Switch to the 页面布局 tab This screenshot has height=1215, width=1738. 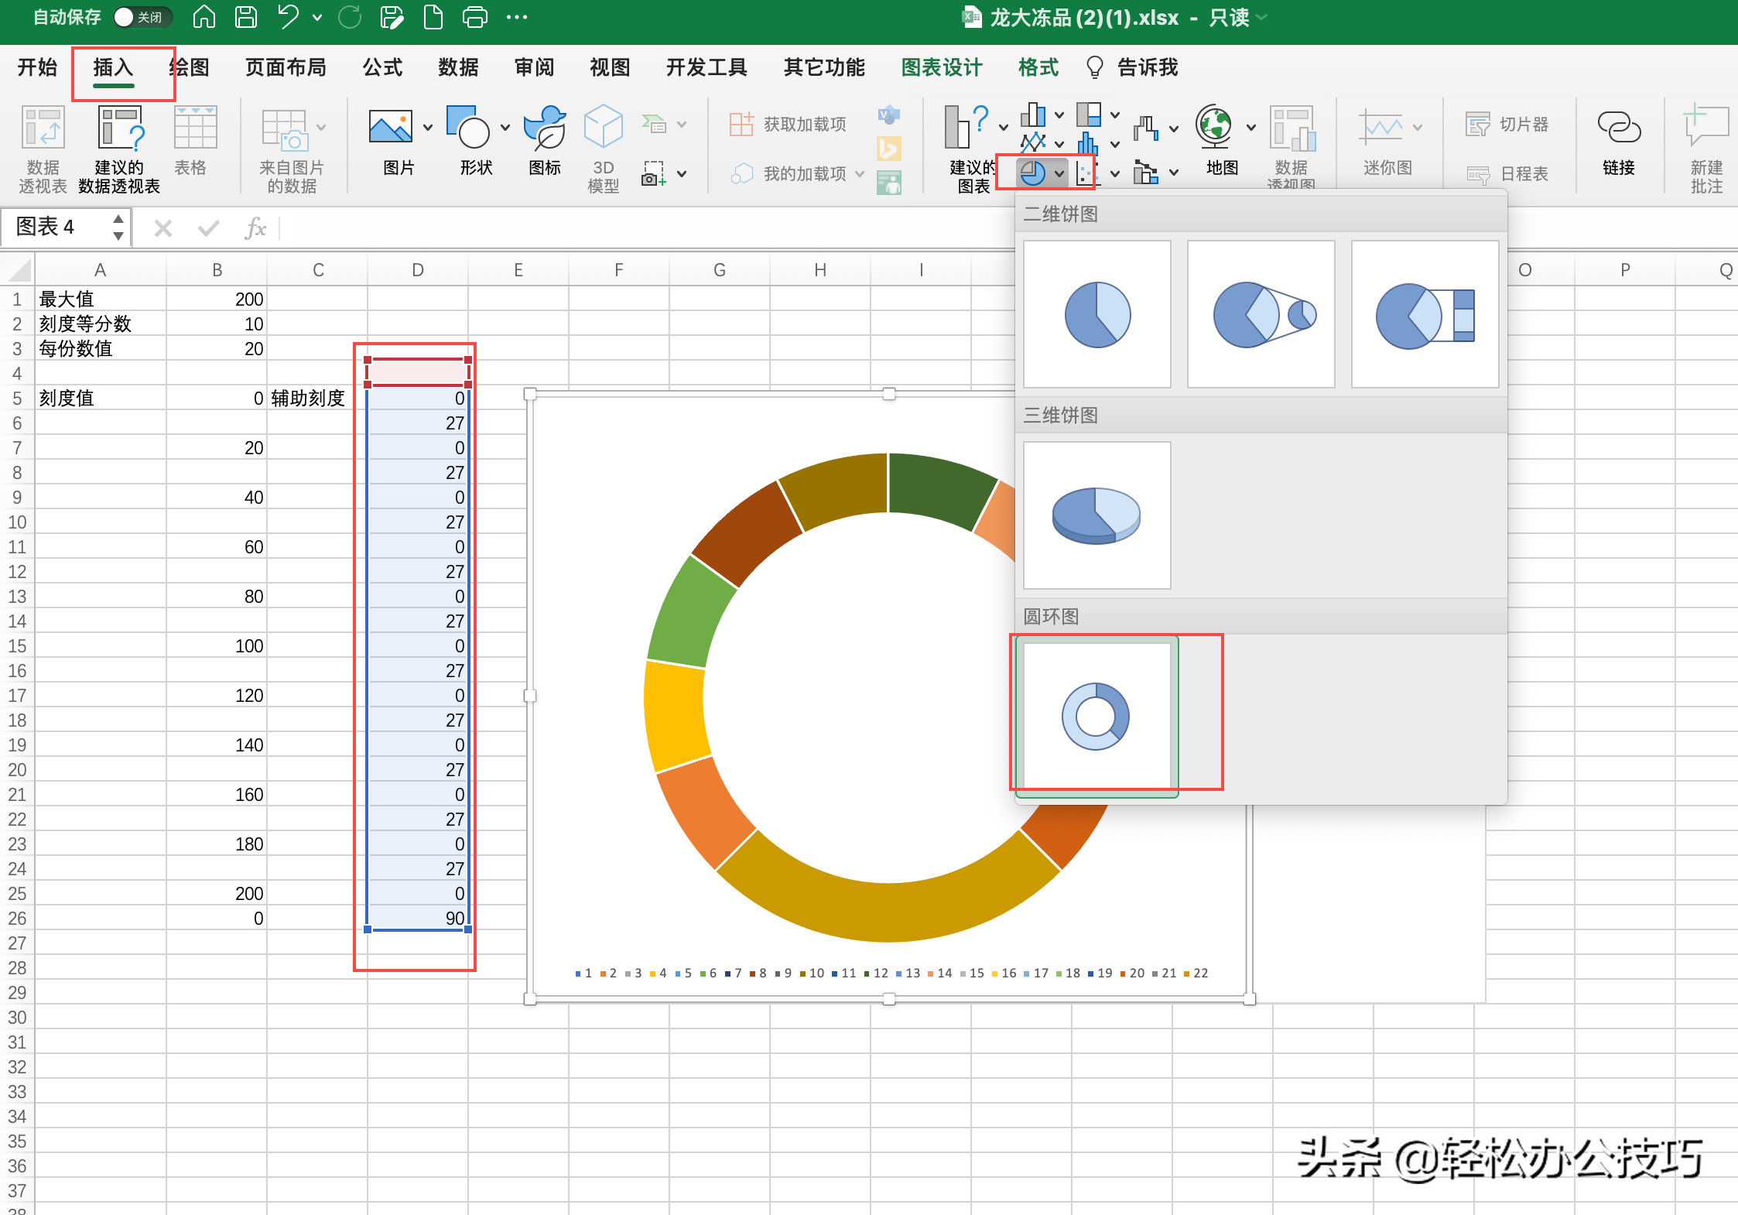286,68
